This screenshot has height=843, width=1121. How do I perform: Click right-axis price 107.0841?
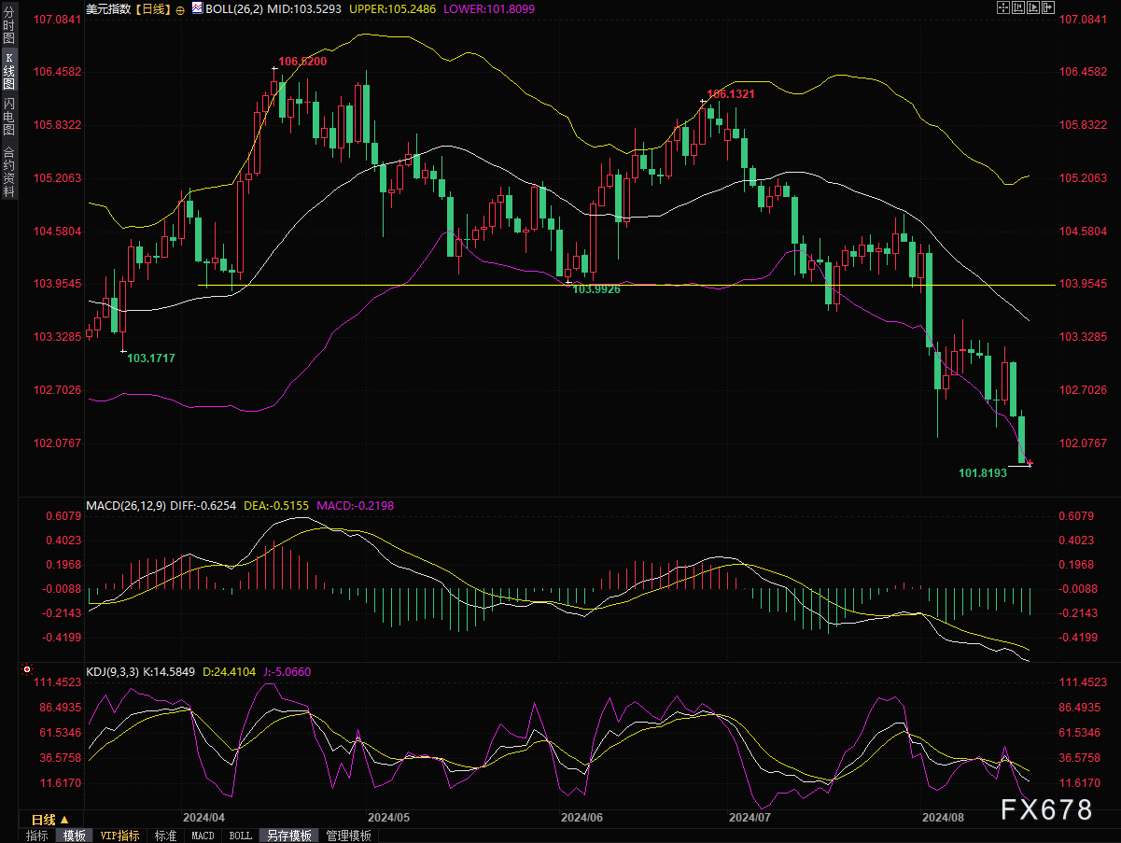click(1084, 19)
